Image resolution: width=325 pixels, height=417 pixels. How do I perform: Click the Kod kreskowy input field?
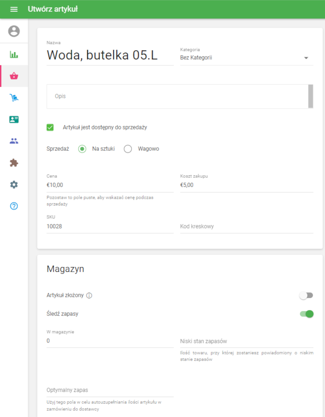pos(246,226)
